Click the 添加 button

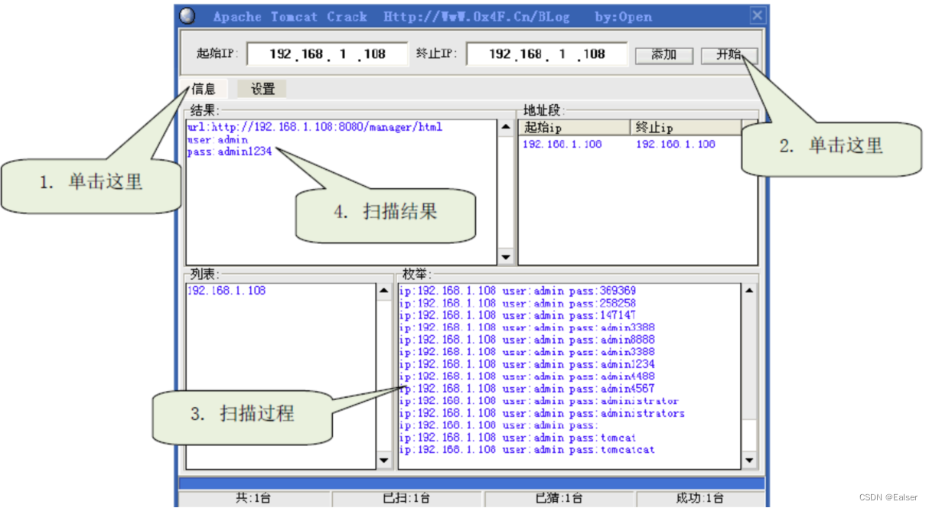[663, 55]
